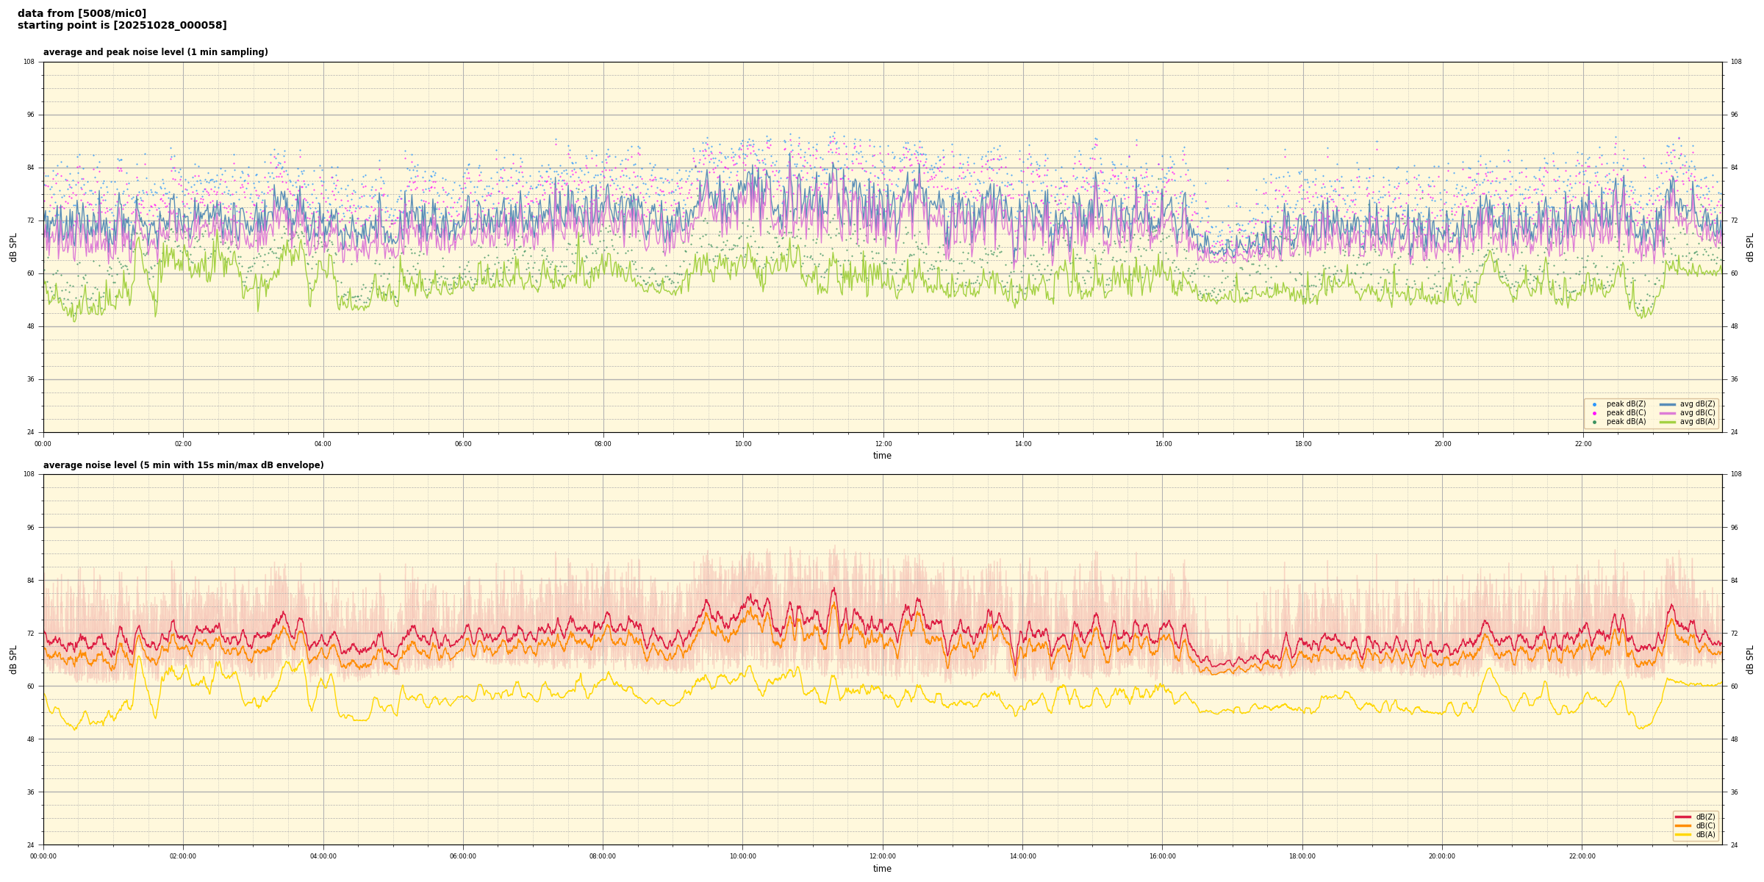Click the 'average and peak noise level' chart title
1764x882 pixels.
[155, 52]
